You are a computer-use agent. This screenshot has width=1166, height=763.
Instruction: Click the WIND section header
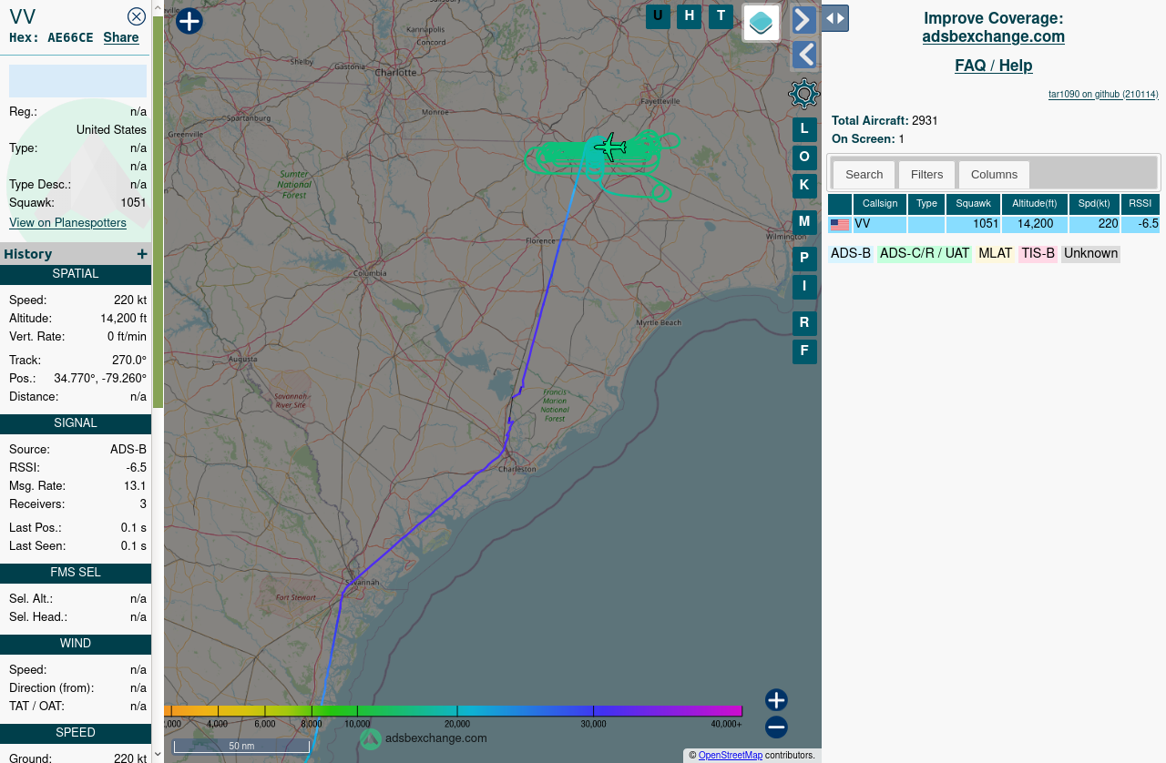76,644
